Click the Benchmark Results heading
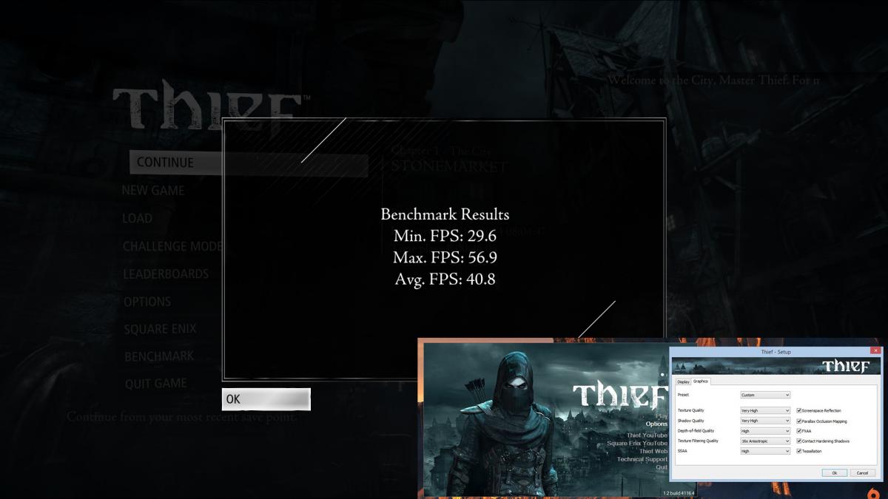The width and height of the screenshot is (888, 499). point(445,214)
